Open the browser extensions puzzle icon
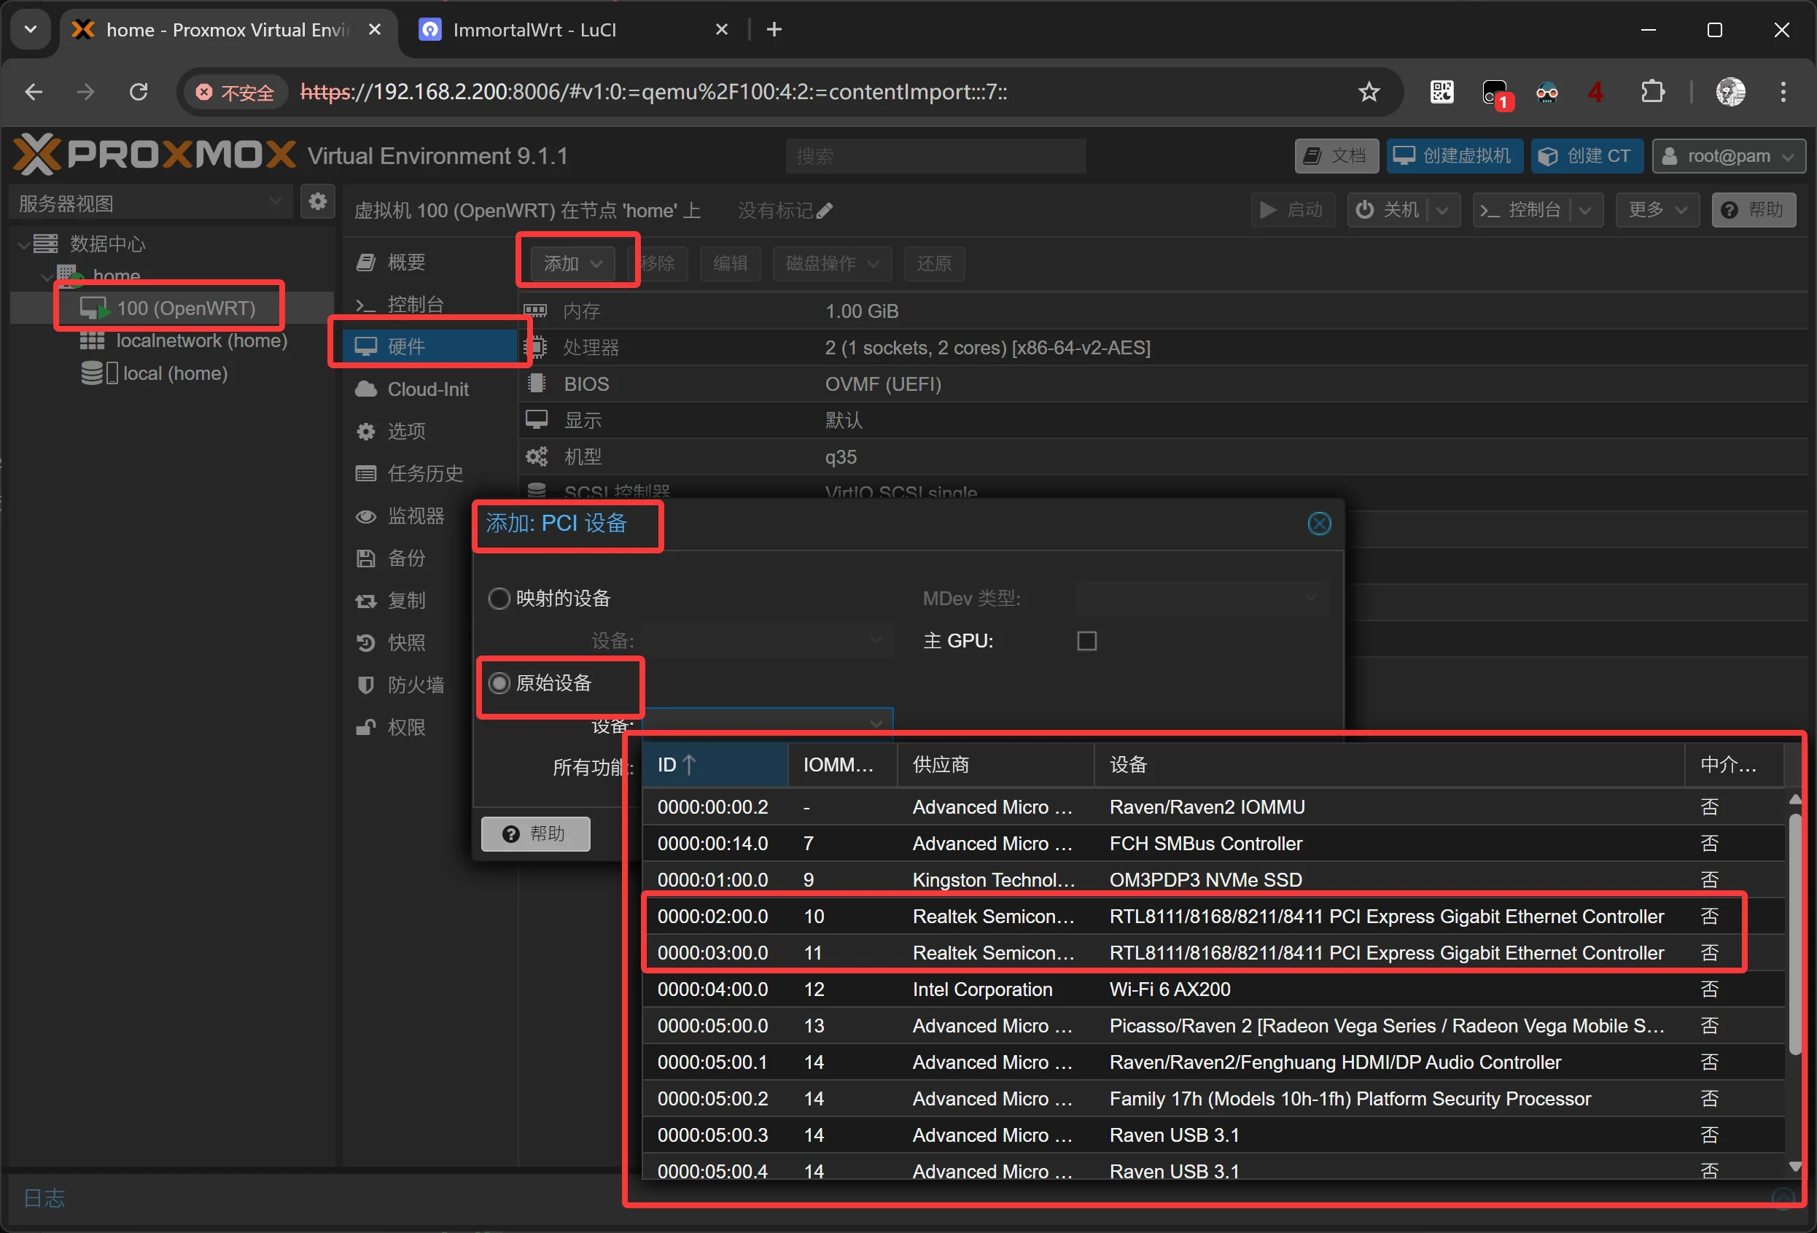 (1652, 93)
